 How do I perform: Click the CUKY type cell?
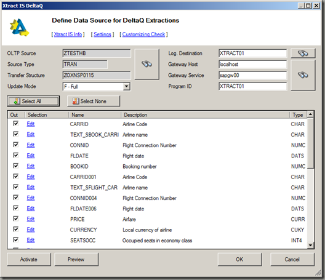[x=297, y=230]
